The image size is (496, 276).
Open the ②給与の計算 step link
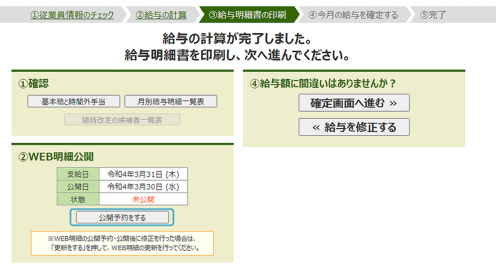pos(161,15)
